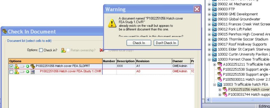Click the green circle icon in SLDPRT row

27,66
